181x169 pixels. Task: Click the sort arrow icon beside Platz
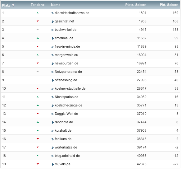tap(13, 5)
